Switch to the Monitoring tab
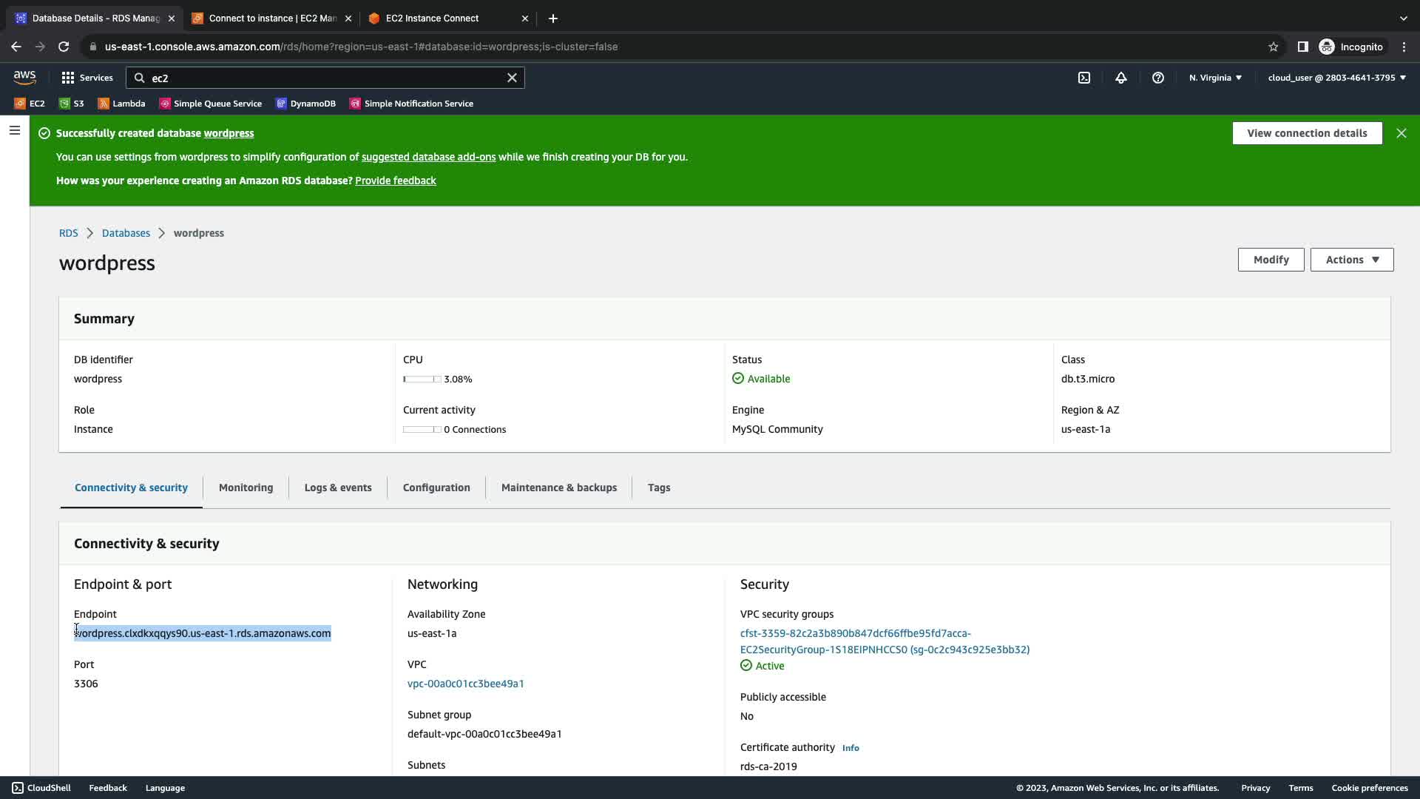This screenshot has width=1420, height=799. point(246,488)
